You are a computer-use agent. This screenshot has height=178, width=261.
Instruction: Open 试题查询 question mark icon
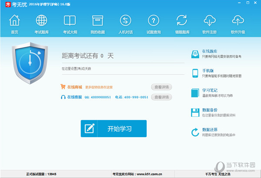(x=153, y=21)
